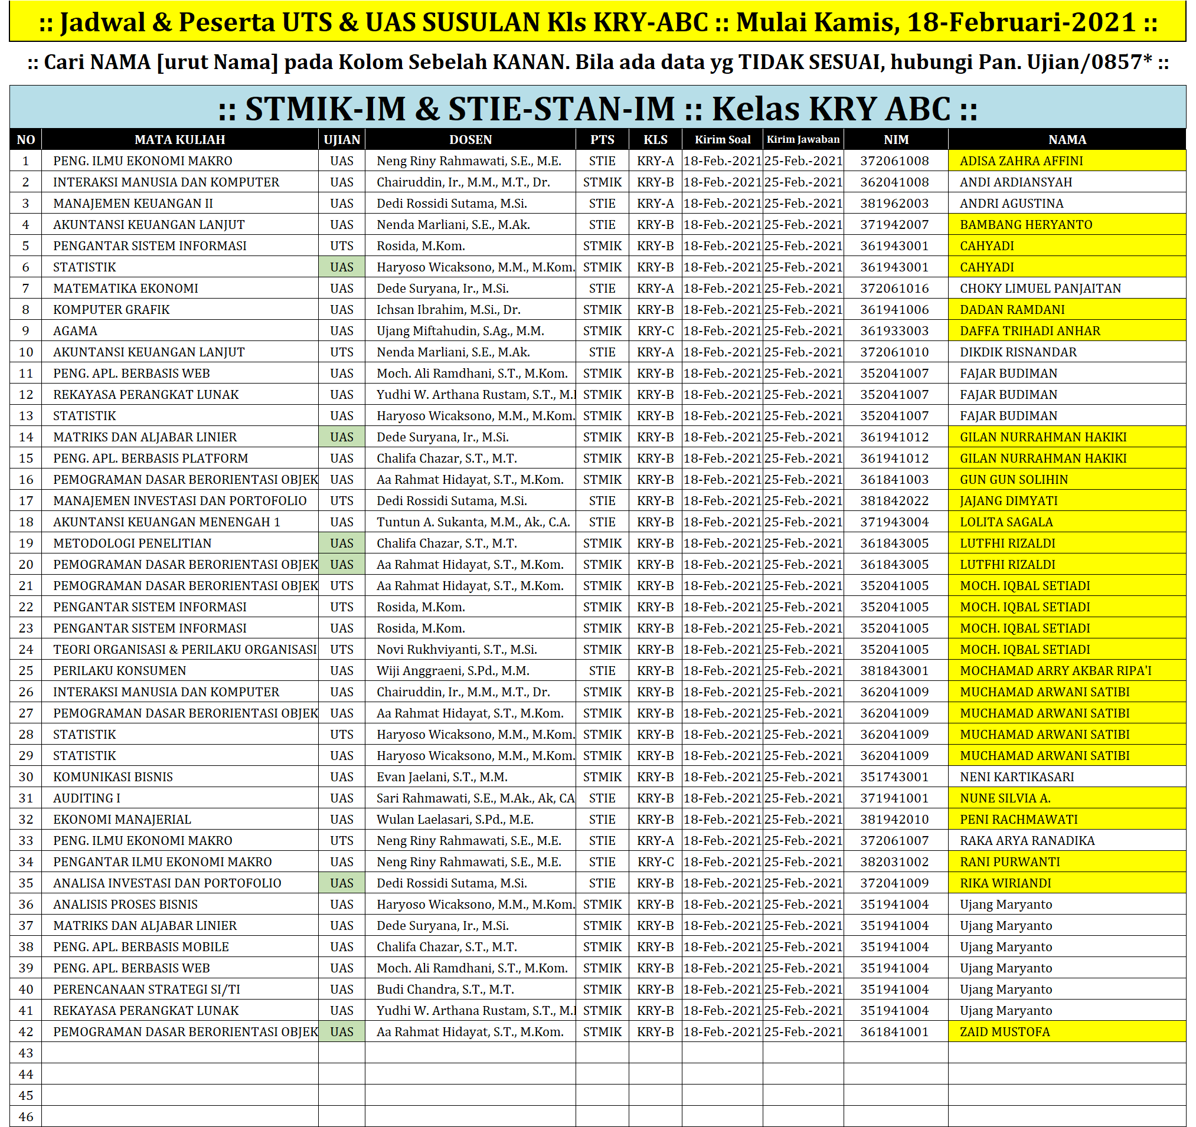This screenshot has height=1127, width=1196.
Task: Select the name PENI RACHMAWATI
Action: pyautogui.click(x=1018, y=820)
